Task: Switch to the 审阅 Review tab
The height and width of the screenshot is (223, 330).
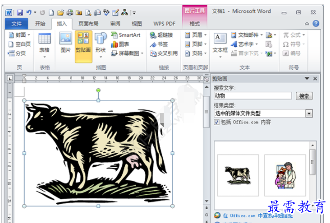Action: click(x=115, y=24)
